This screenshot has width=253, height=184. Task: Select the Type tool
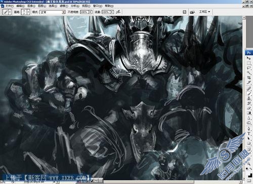pyautogui.click(x=249, y=133)
